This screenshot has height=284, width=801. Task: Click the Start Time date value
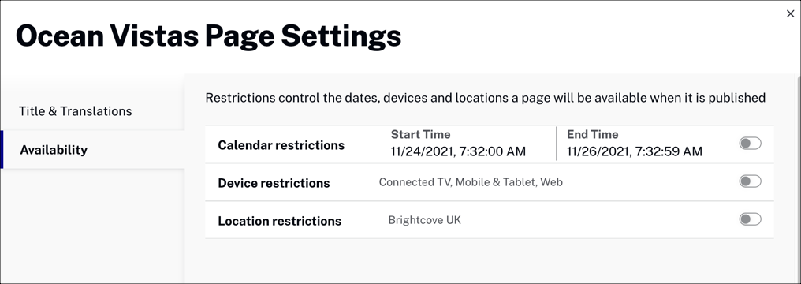pyautogui.click(x=458, y=151)
